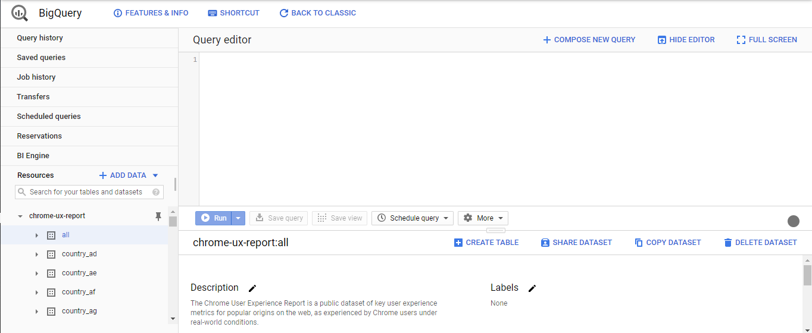
Task: Edit the Description with pencil icon
Action: coord(252,288)
